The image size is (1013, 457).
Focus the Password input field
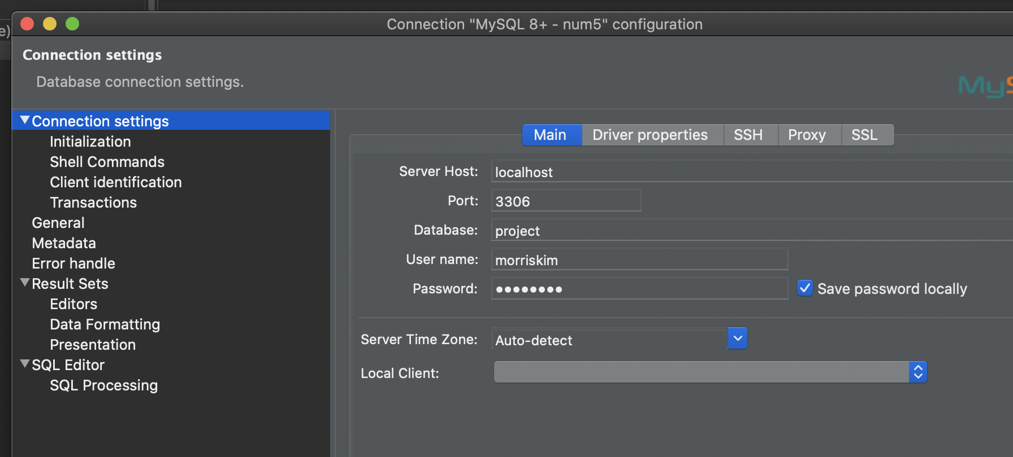tap(639, 289)
